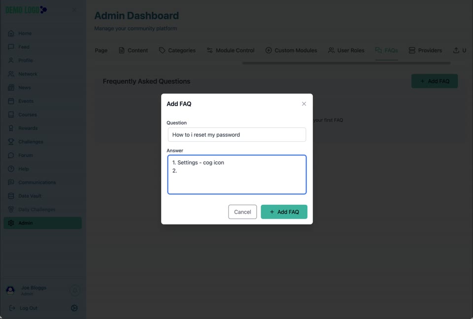Open the Categories tab

(x=177, y=50)
